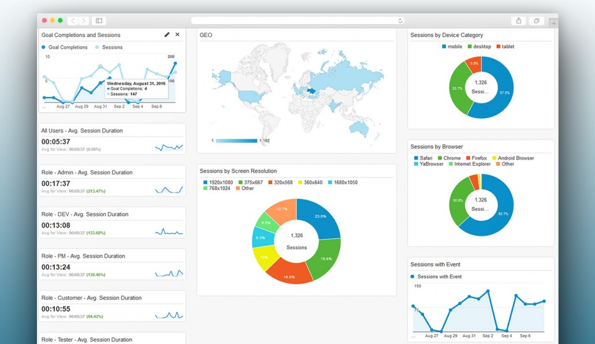
Task: Select the 768x1024 legend entry
Action: click(x=217, y=188)
